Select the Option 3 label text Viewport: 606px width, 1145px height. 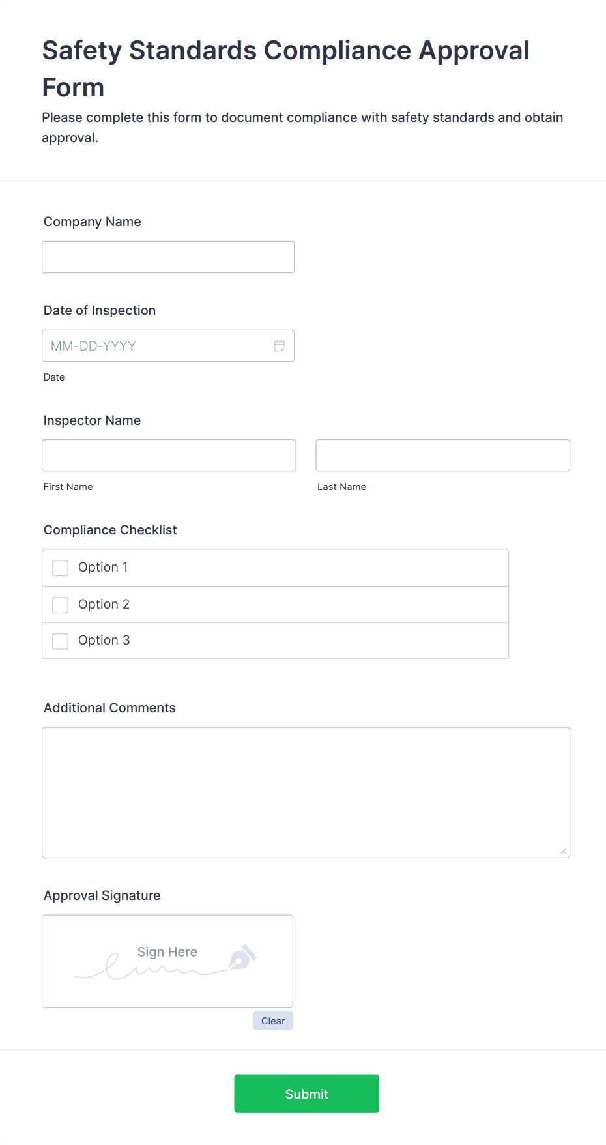[x=104, y=640]
